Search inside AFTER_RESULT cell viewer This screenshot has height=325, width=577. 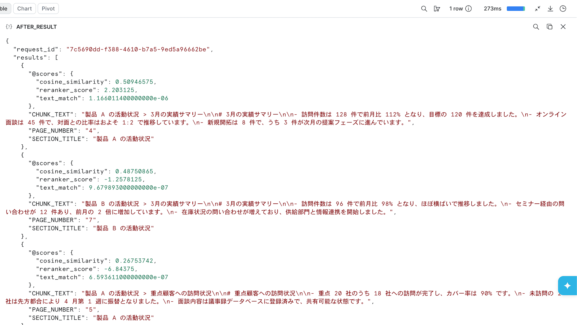(536, 27)
